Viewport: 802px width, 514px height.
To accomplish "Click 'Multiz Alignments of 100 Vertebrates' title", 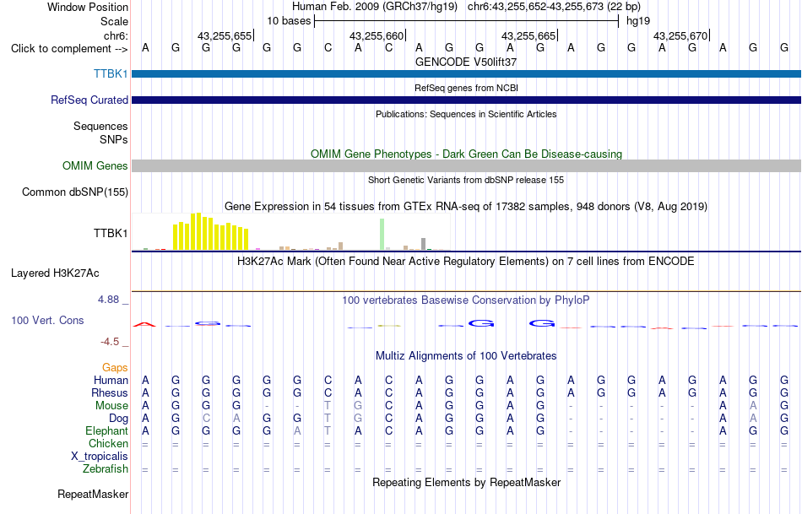I will (x=466, y=356).
